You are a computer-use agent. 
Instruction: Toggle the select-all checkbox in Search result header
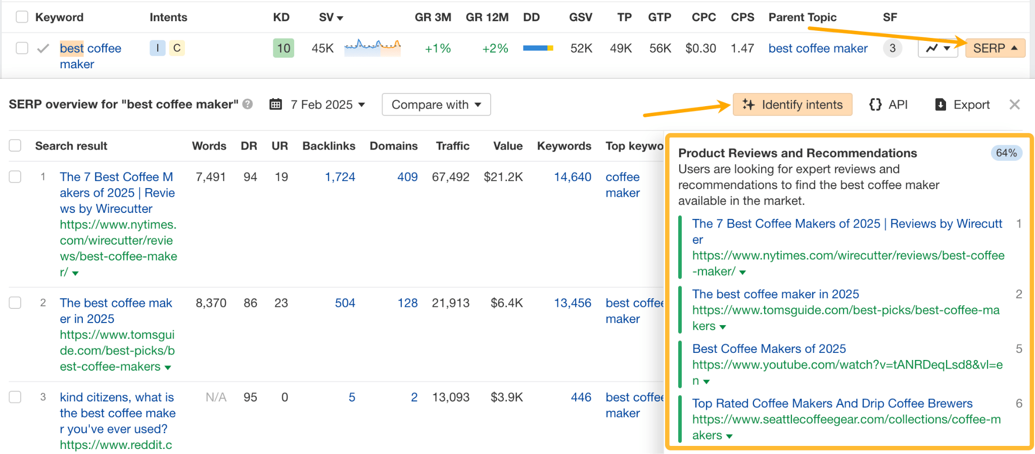point(15,146)
